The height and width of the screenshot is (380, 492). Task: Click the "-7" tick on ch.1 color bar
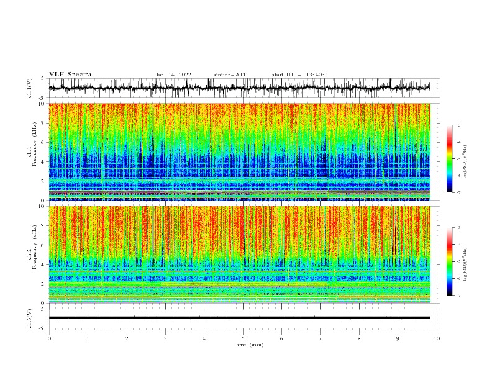point(458,192)
